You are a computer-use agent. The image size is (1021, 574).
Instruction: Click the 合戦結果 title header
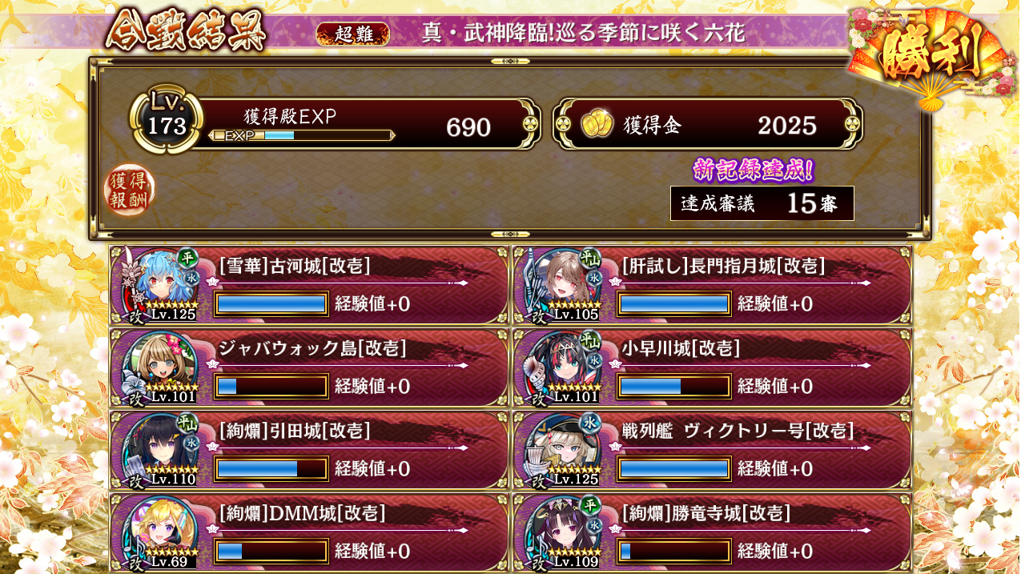coord(186,32)
